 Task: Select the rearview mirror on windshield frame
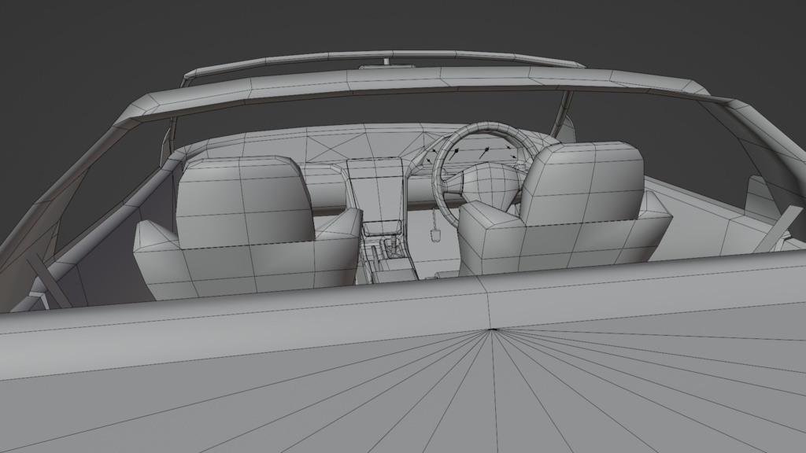(x=387, y=66)
